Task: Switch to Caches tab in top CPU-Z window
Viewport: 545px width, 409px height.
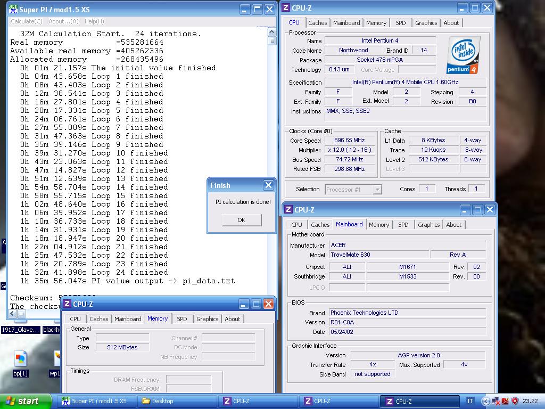Action: 317,23
